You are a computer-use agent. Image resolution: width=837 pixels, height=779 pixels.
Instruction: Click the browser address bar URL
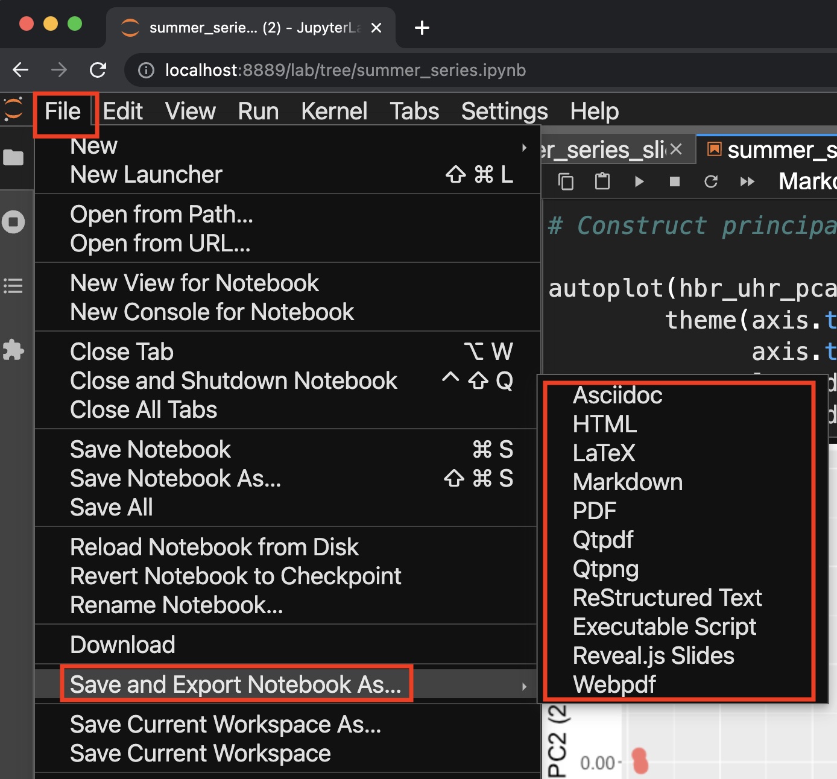[345, 71]
